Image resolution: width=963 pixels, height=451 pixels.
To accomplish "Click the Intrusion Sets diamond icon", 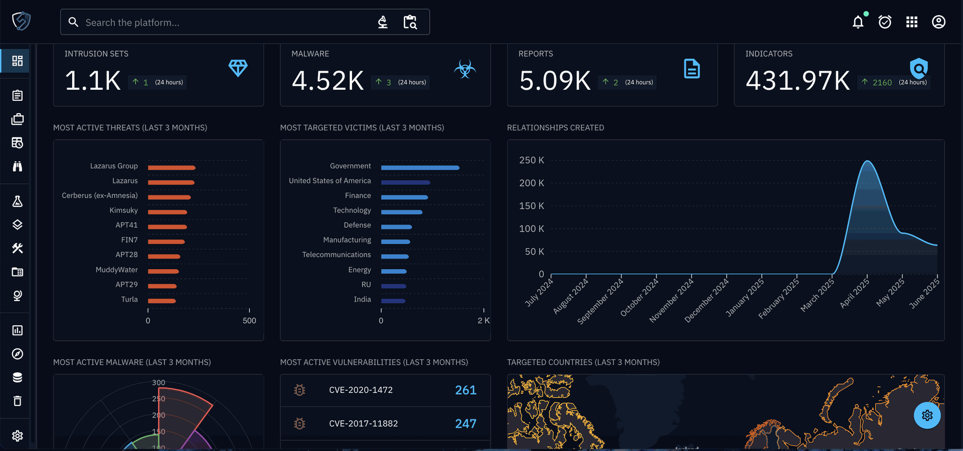I will tap(238, 68).
